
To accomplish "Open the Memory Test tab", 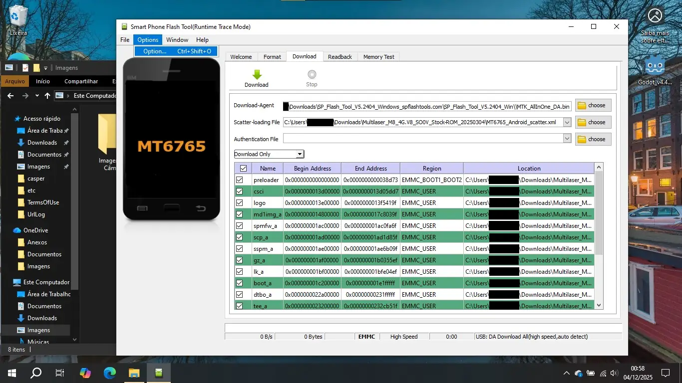I will (378, 57).
